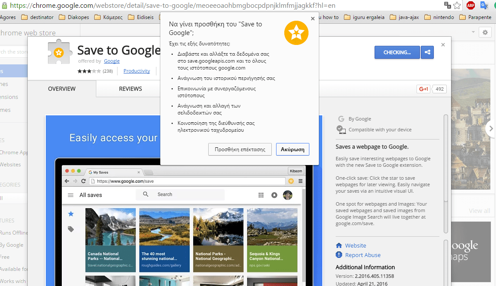This screenshot has width=496, height=286.
Task: Select the OVERVIEW tab
Action: (x=62, y=89)
